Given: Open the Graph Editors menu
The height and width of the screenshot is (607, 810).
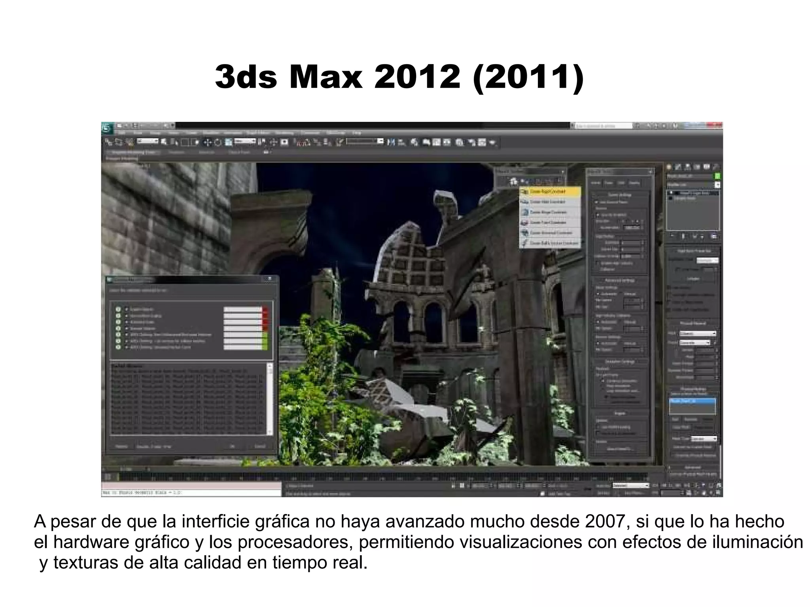Looking at the screenshot, I should [x=258, y=133].
